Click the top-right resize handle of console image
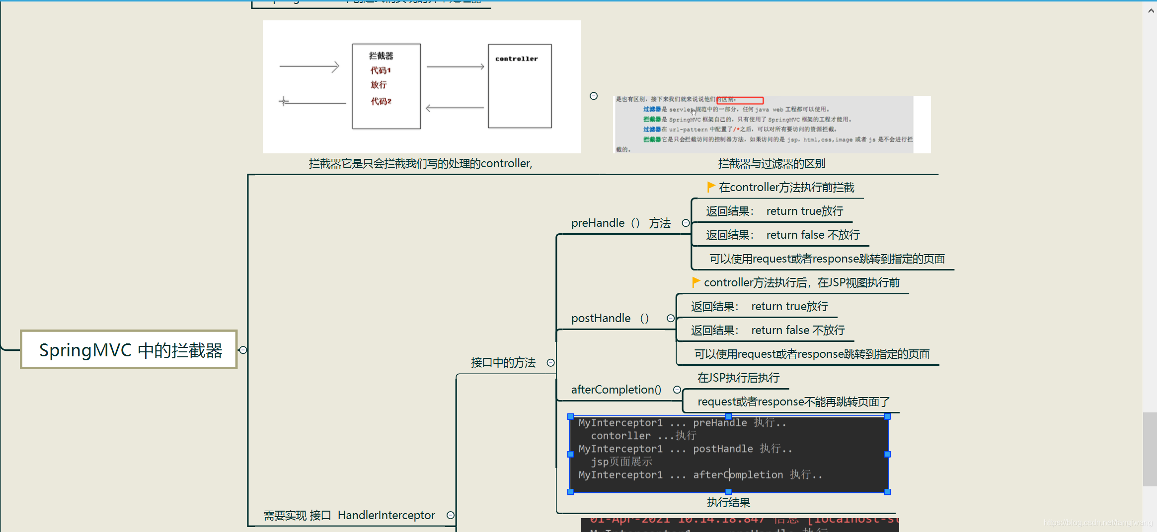1157x532 pixels. click(x=887, y=416)
